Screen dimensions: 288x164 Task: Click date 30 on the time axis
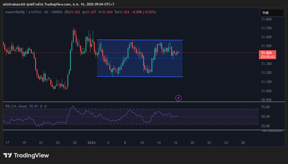(74, 142)
